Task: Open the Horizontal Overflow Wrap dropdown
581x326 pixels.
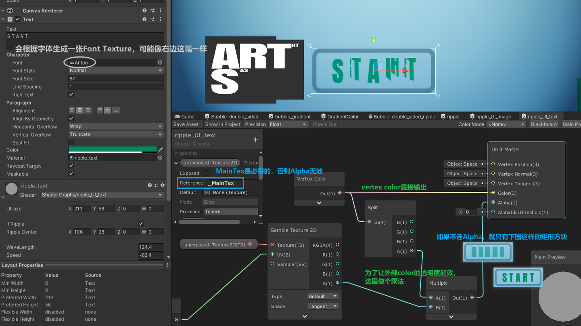Action: click(x=116, y=126)
